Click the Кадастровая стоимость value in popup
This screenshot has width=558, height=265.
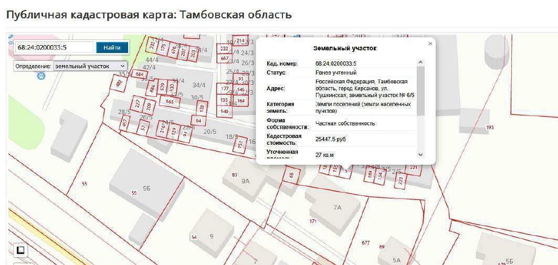331,140
